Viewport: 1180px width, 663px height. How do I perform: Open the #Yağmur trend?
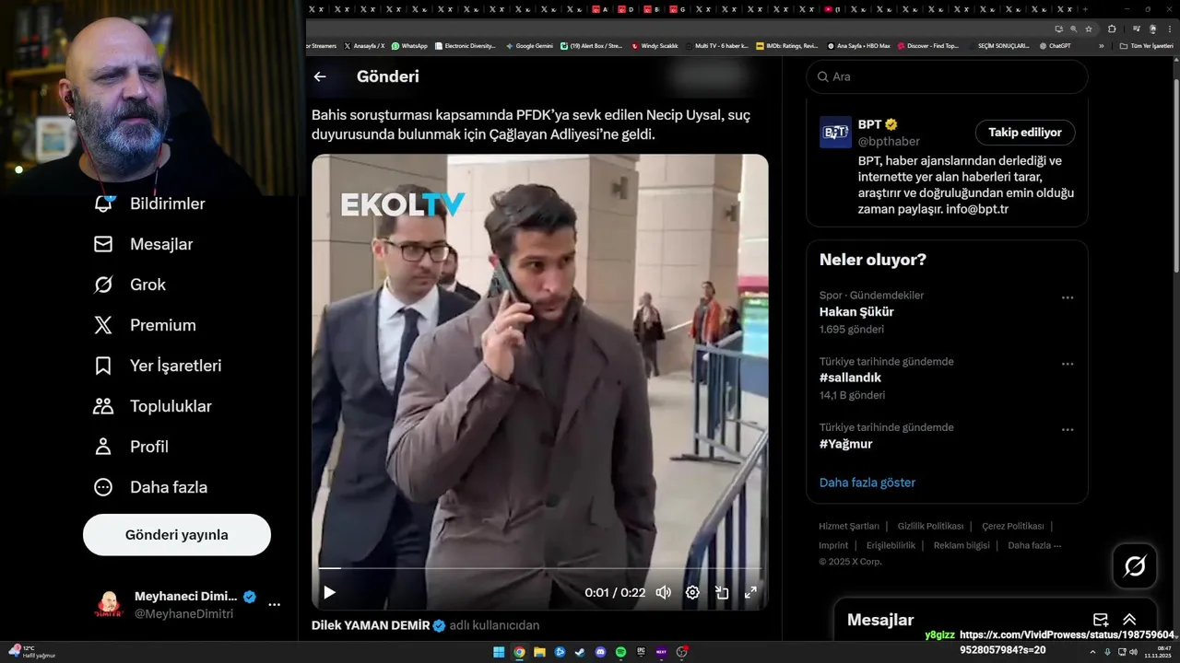coord(845,444)
